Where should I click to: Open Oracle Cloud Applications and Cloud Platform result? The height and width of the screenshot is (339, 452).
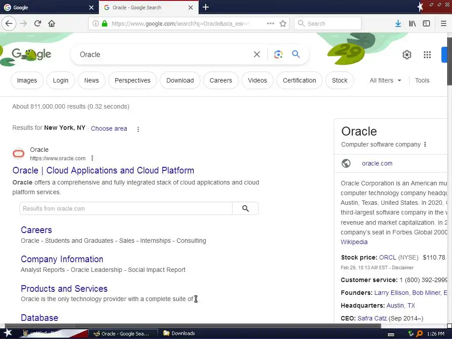coord(103,170)
